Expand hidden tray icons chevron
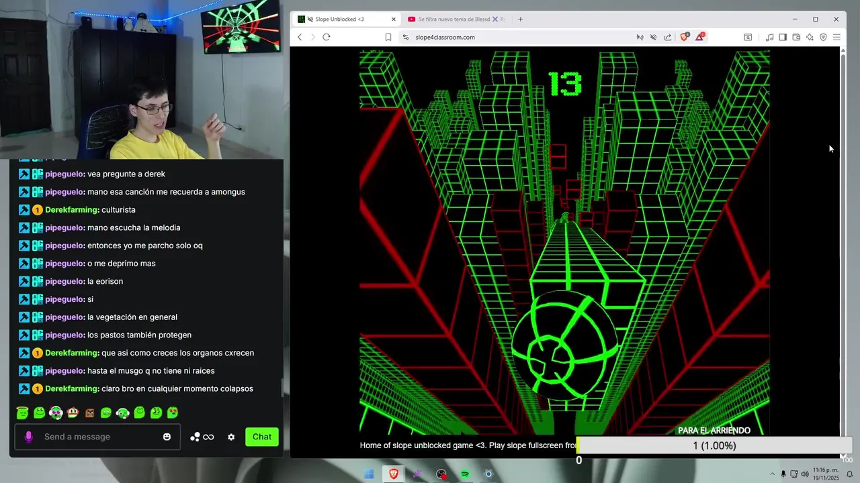 [x=773, y=474]
